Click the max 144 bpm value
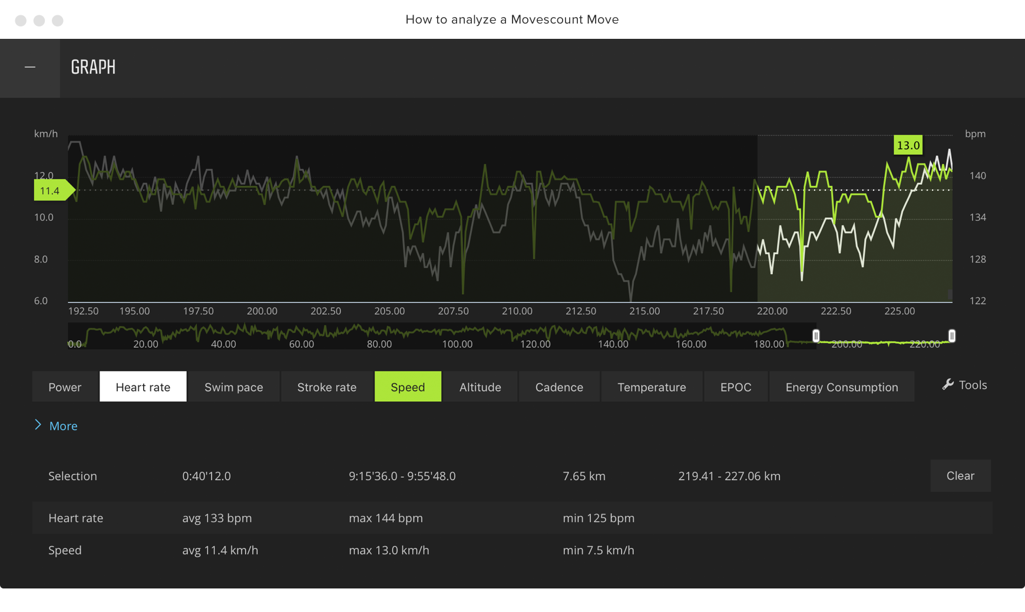Viewport: 1025px width, 612px height. click(386, 518)
